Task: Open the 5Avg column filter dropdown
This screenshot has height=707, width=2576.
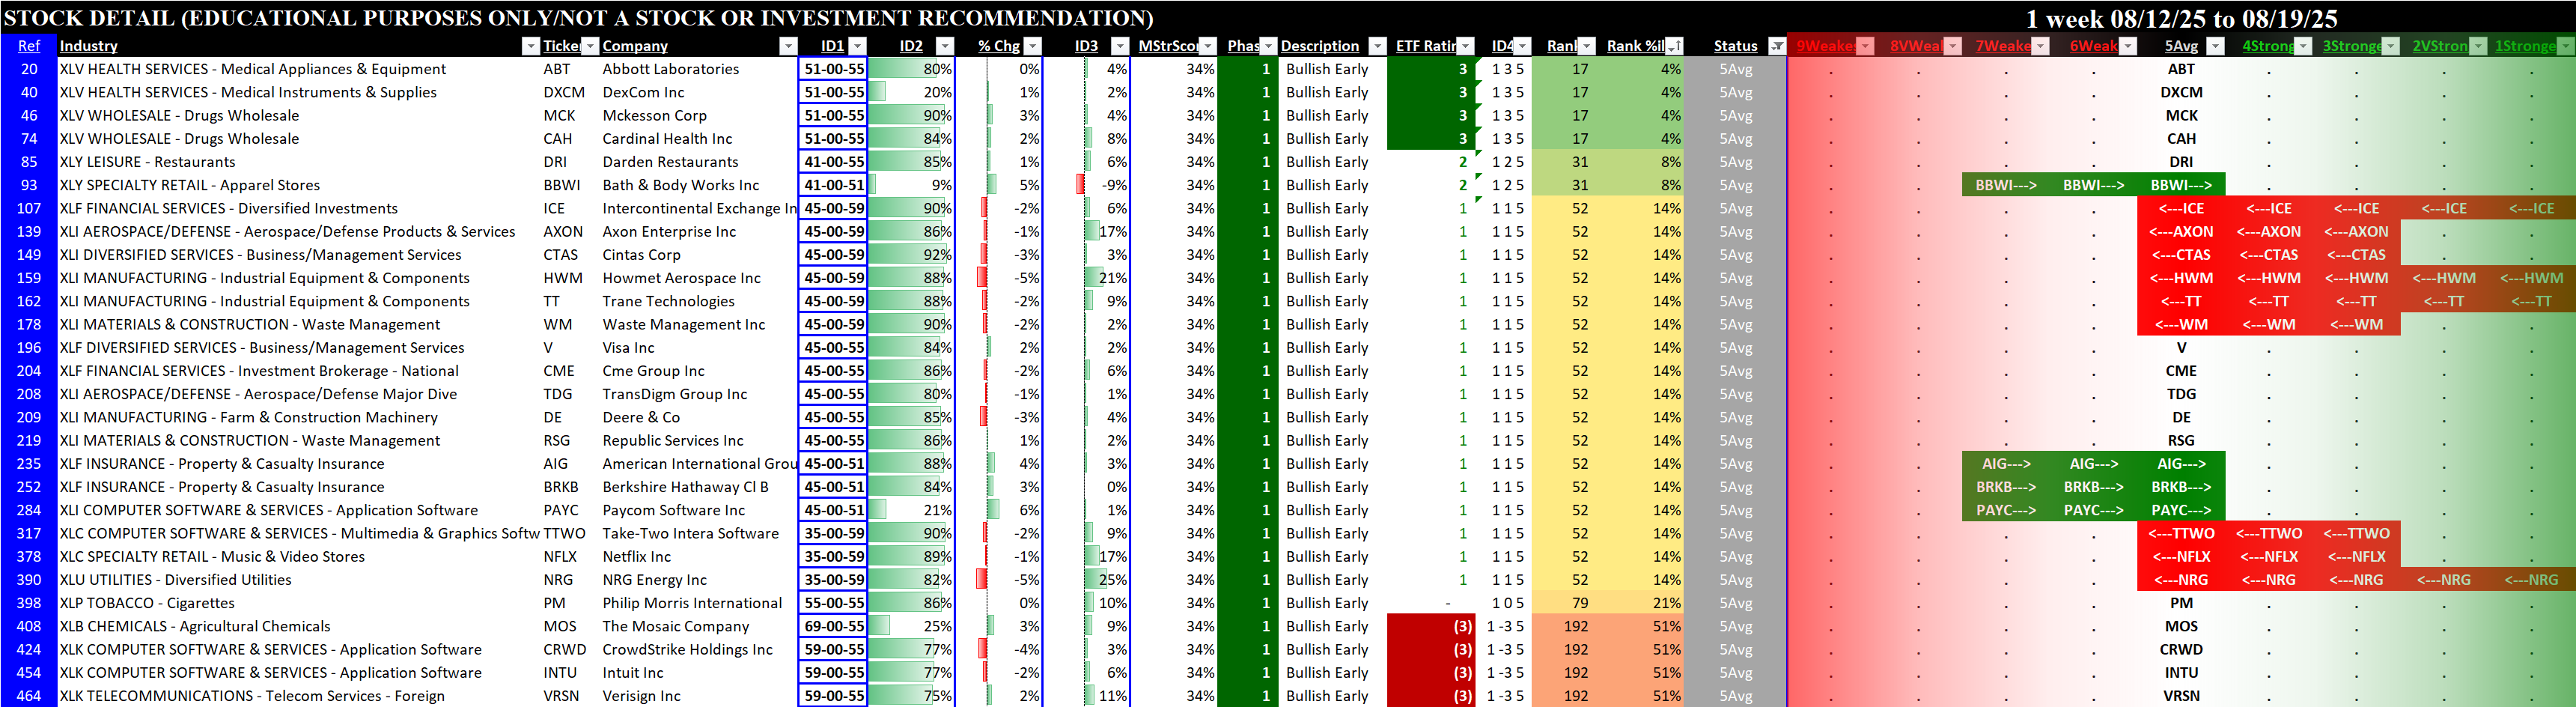Action: [x=2215, y=46]
